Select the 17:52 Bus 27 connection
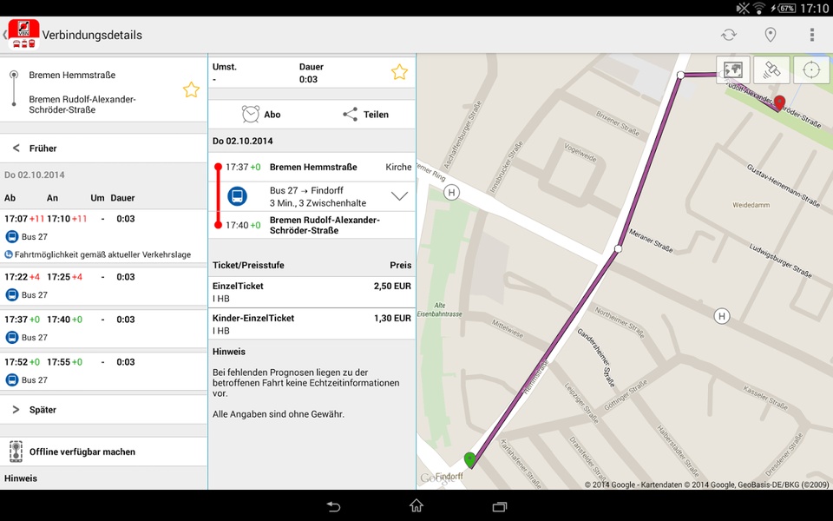The height and width of the screenshot is (521, 833). click(103, 371)
